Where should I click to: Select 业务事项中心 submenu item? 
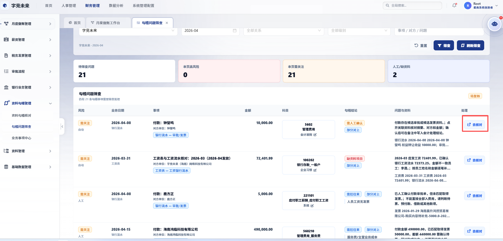[x=21, y=138]
